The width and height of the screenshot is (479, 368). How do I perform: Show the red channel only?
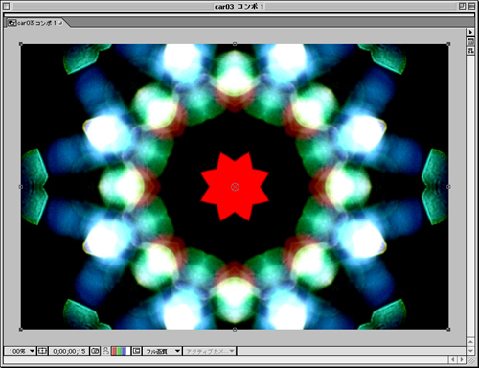tap(114, 351)
